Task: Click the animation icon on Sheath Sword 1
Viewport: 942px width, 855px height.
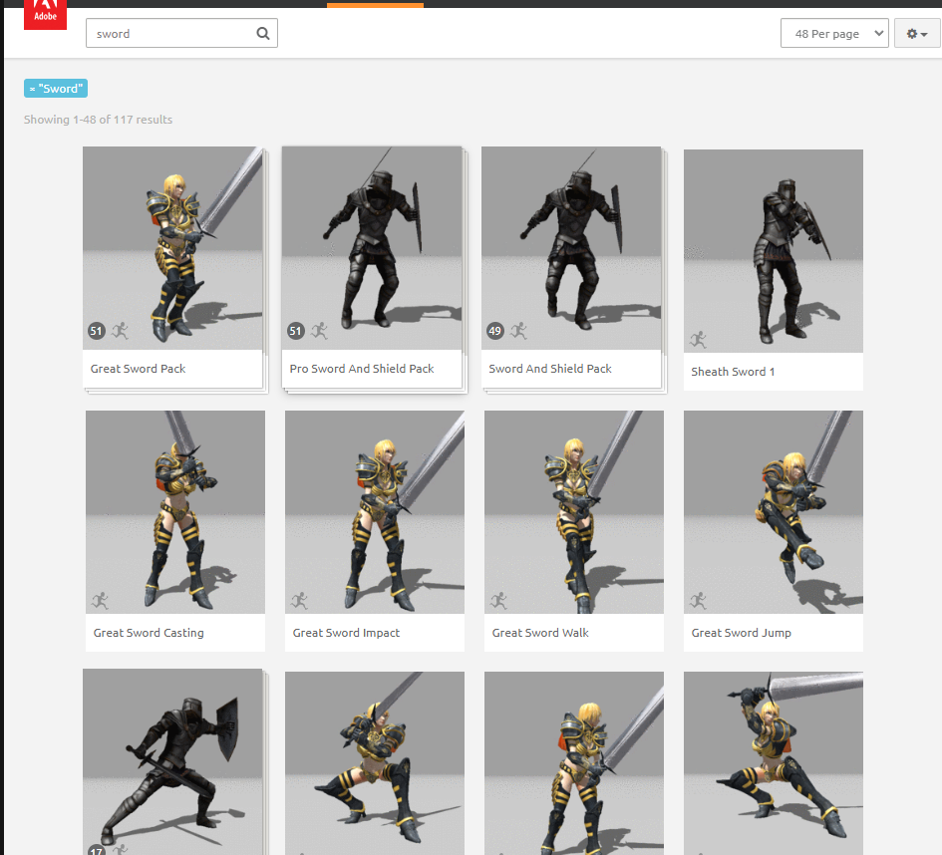Action: click(x=698, y=340)
